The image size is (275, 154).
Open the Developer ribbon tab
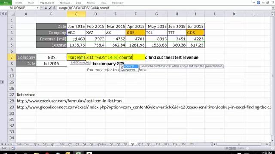click(118, 3)
